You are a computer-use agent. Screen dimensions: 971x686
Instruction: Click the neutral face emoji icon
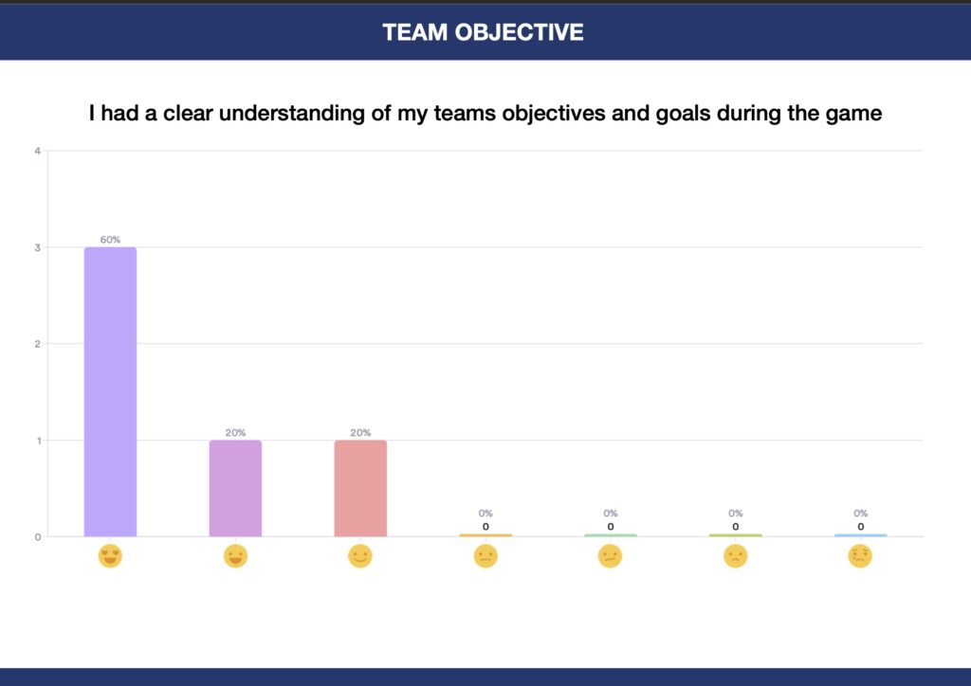tap(485, 556)
